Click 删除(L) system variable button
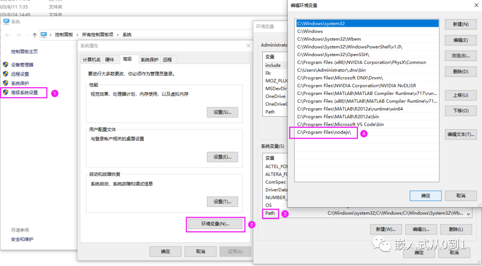 [x=456, y=229]
